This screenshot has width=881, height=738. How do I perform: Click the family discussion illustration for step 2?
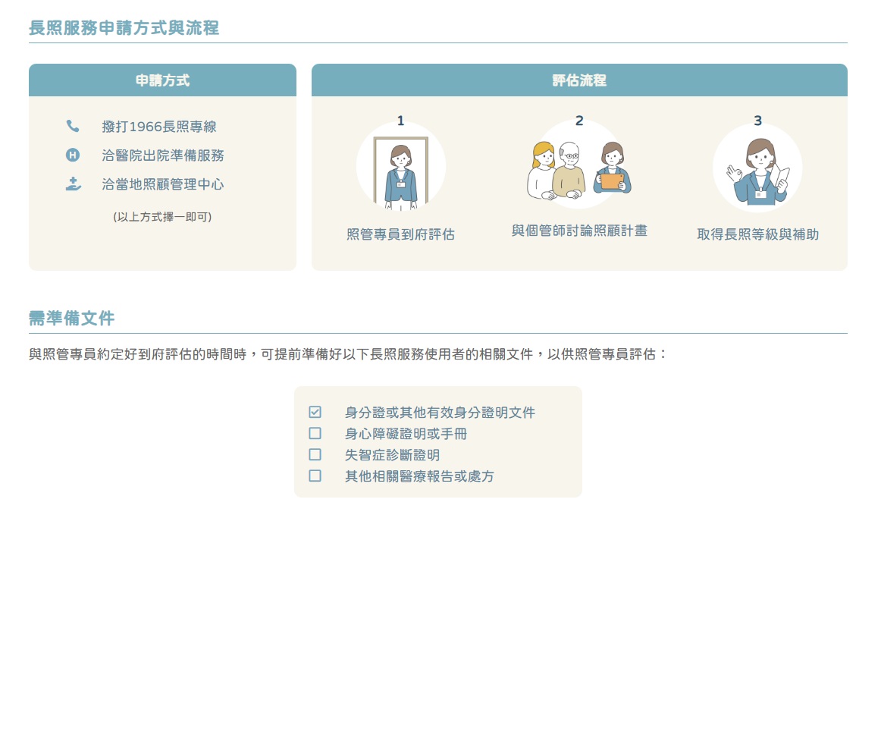click(578, 166)
